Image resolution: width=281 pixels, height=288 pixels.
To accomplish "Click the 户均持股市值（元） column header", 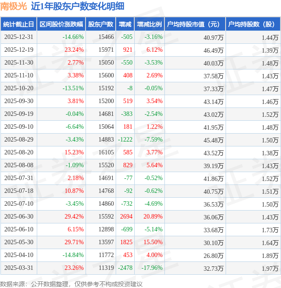I will pos(195,24).
